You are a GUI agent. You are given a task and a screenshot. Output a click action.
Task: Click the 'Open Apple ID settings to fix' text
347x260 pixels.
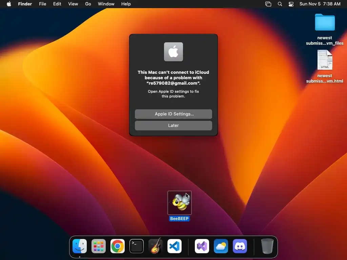point(173,91)
